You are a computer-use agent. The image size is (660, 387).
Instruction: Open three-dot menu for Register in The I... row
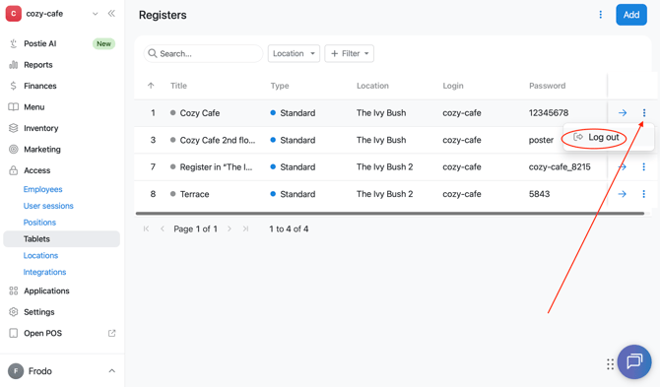point(643,167)
